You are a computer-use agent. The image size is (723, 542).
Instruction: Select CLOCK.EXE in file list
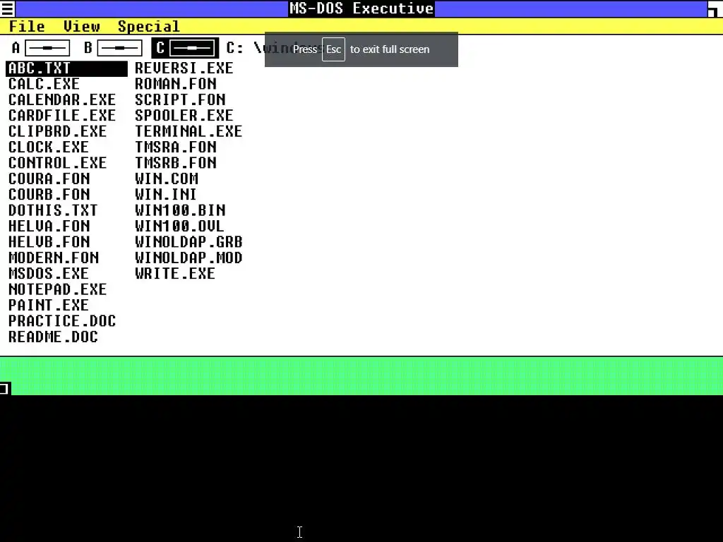pos(49,147)
